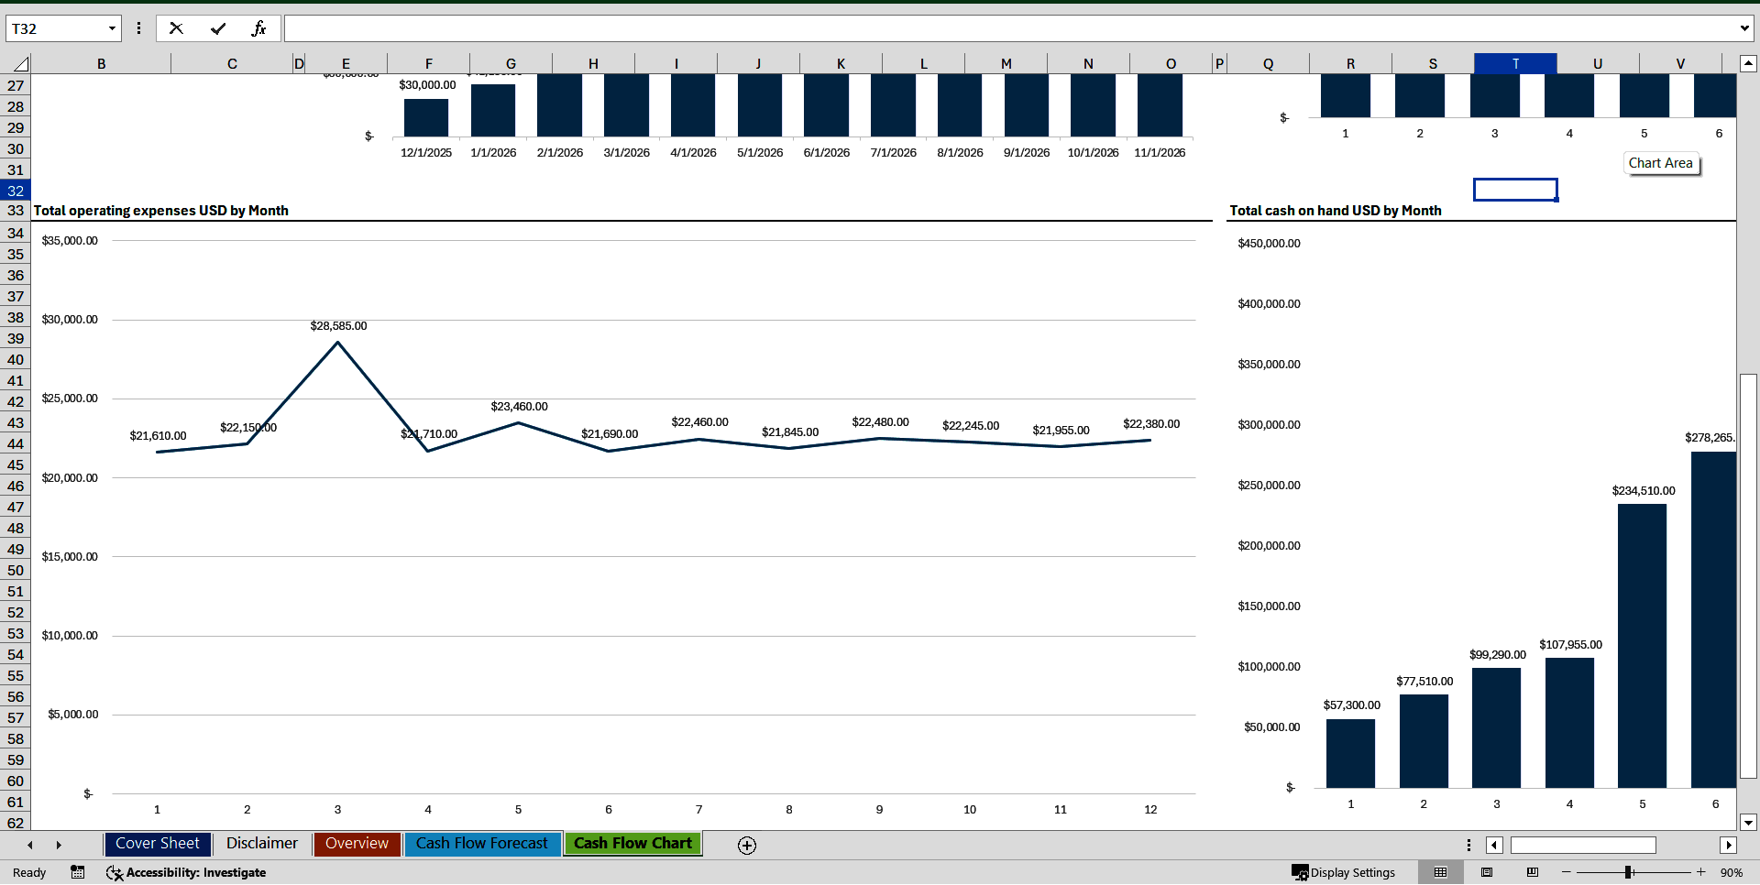Expand the formula bar with its chevron
This screenshot has width=1760, height=885.
pyautogui.click(x=1744, y=28)
